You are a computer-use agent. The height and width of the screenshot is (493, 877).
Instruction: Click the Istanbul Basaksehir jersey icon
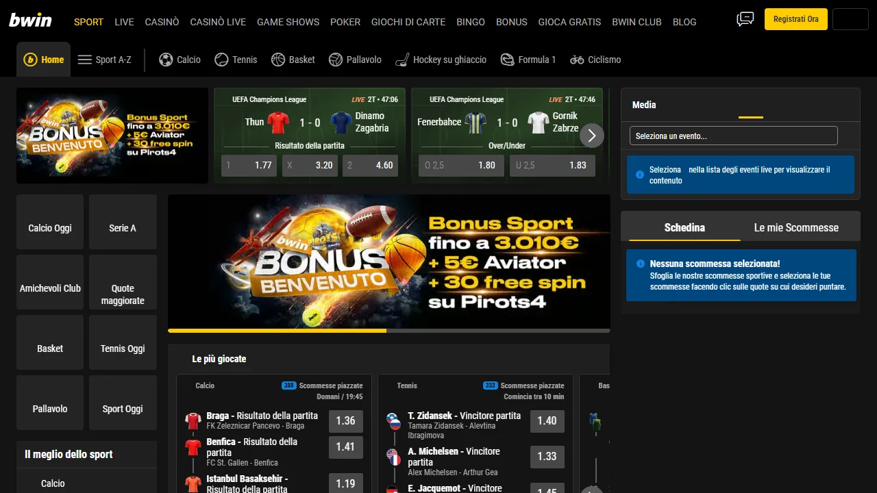[x=193, y=483]
